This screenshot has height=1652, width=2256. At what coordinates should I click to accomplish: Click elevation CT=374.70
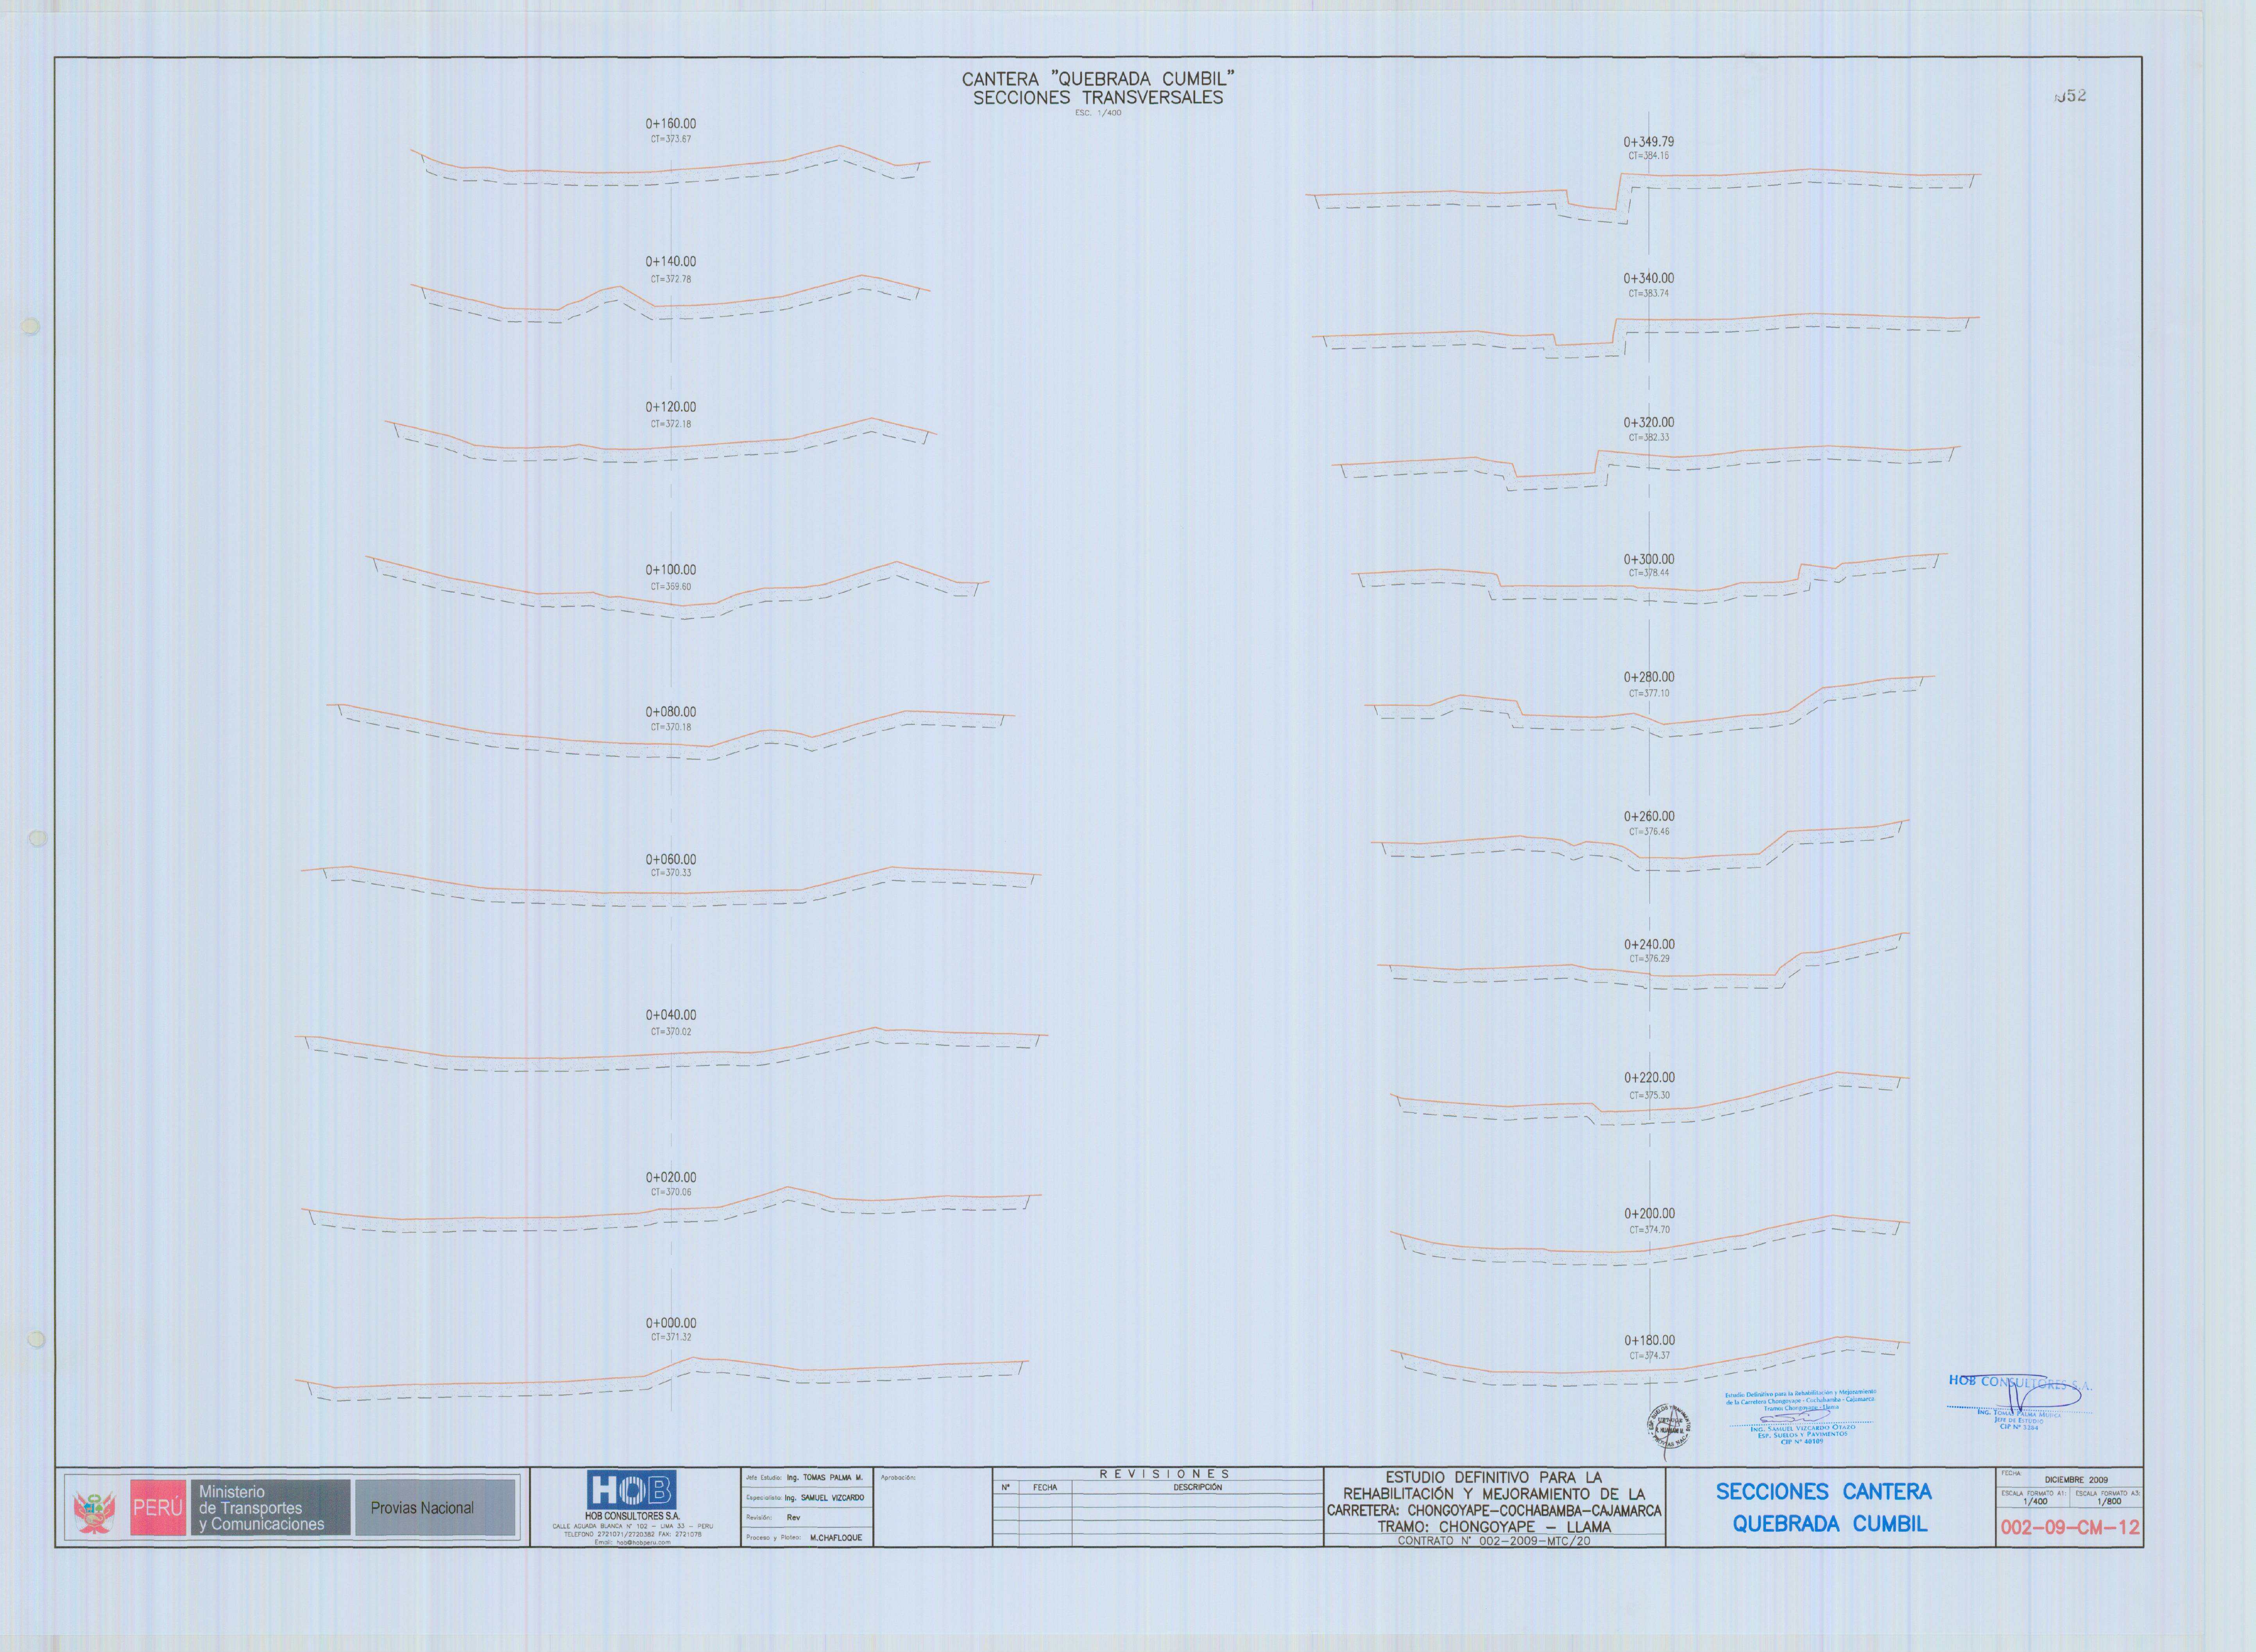coord(1648,1230)
